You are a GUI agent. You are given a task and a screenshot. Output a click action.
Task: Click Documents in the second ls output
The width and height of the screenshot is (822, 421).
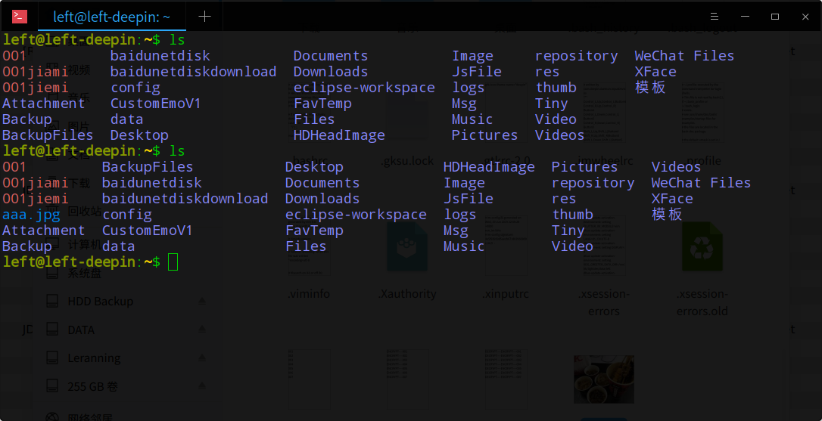click(322, 183)
